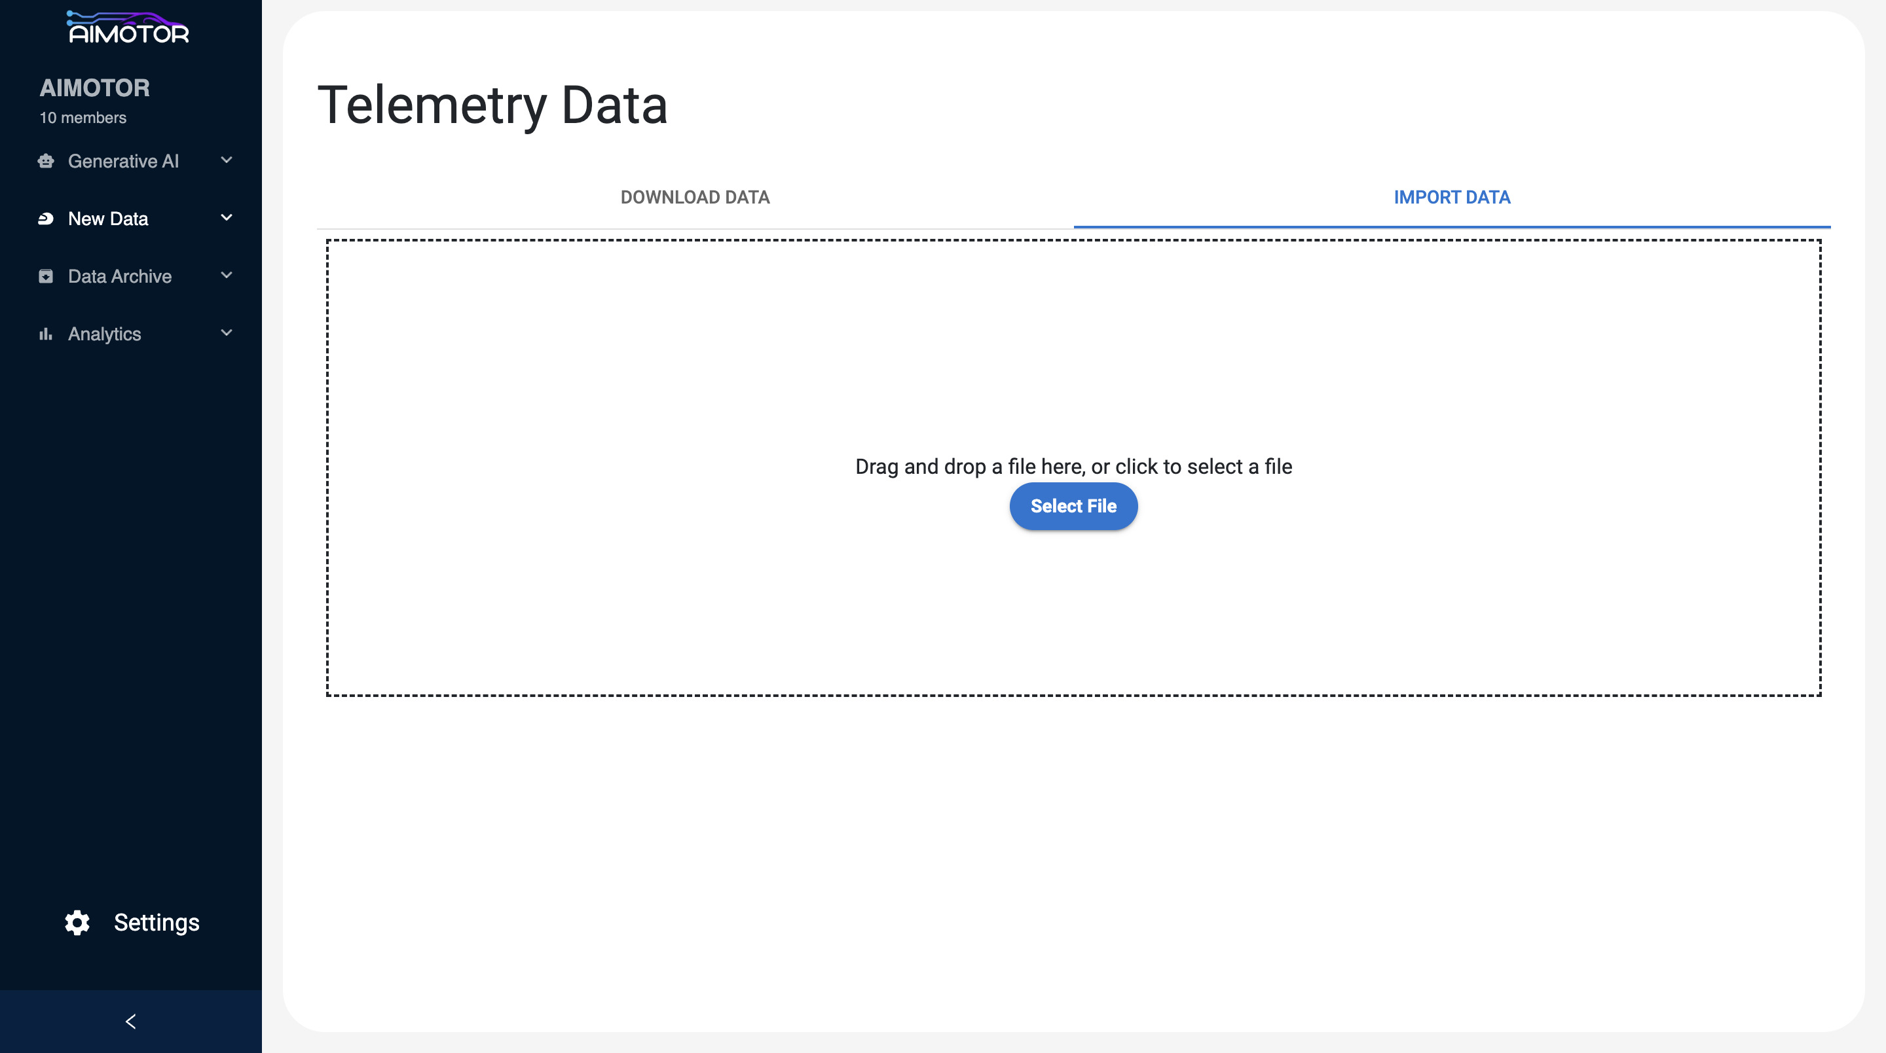1886x1053 pixels.
Task: Open Settings from the sidebar
Action: point(156,923)
